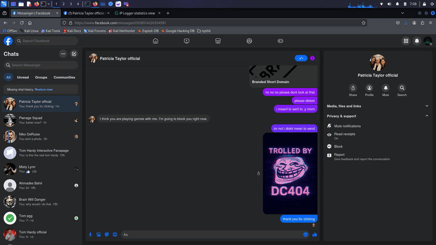Screen dimensions: 436x245
Task: Click the Search Messenger field
Action: [41, 65]
